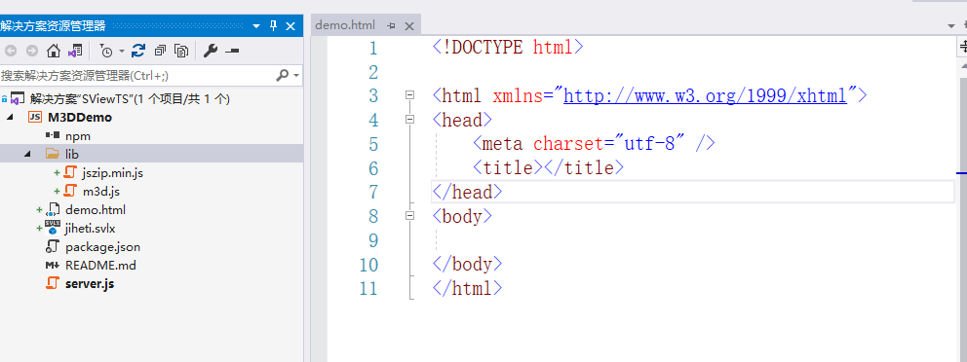
Task: Collapse the lib folder arrow
Action: 27,154
